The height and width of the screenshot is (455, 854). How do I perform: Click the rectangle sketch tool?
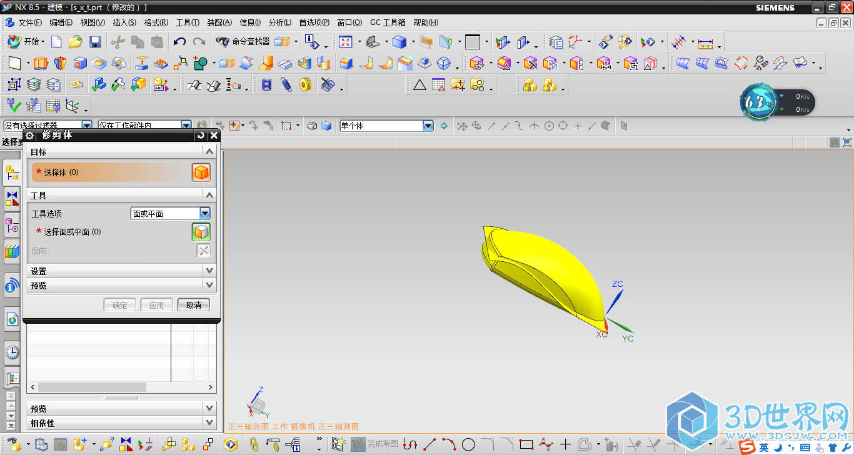526,444
